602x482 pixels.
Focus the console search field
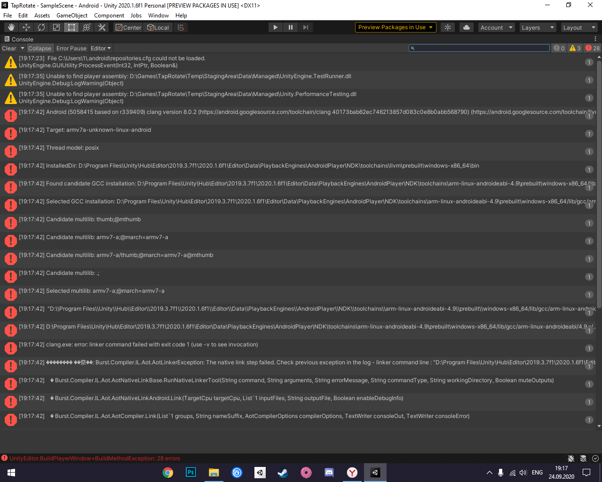(x=479, y=48)
